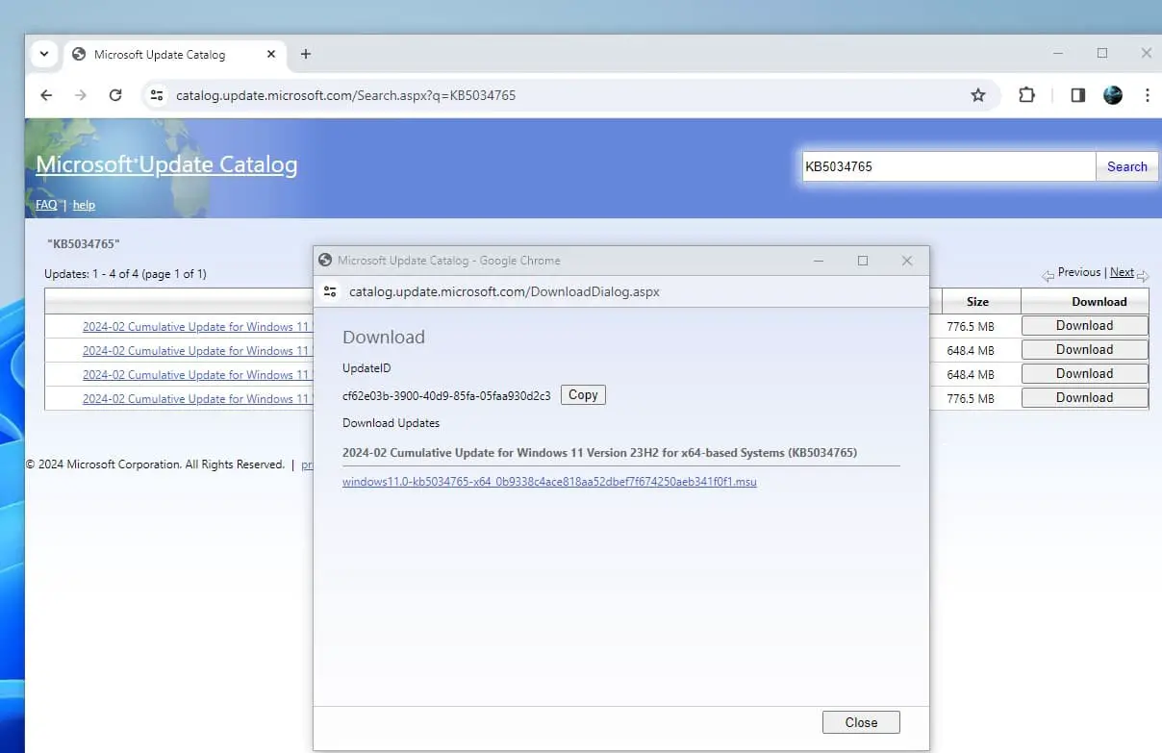Go forward using the forward arrow

(81, 95)
